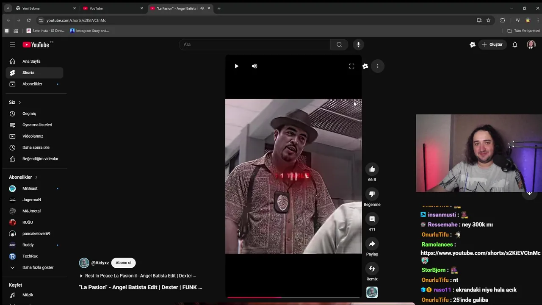
Task: Open Instagram Story bookmark
Action: click(89, 30)
